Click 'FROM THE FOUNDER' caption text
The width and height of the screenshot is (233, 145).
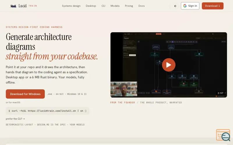click(122, 103)
